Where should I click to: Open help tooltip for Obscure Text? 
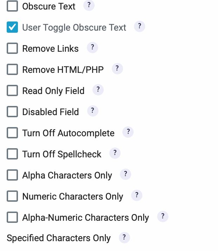tap(89, 5)
